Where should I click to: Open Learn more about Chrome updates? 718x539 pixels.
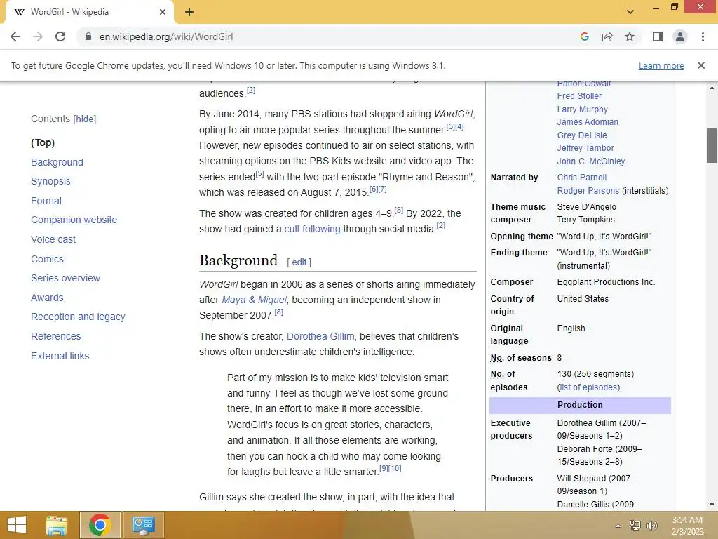(661, 65)
